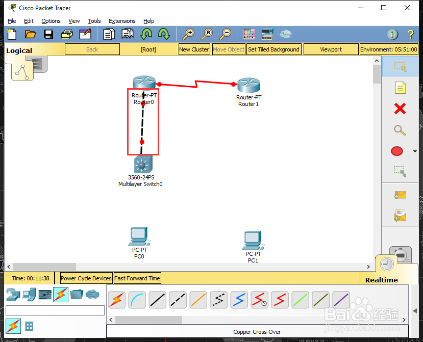Viewport: 423px width, 342px height.
Task: Select the red Serial DTE cable
Action: point(280,300)
